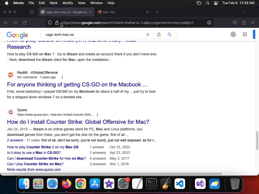Open "How to play Counter Strike 2" link
This screenshot has width=259, height=194.
(x=43, y=147)
